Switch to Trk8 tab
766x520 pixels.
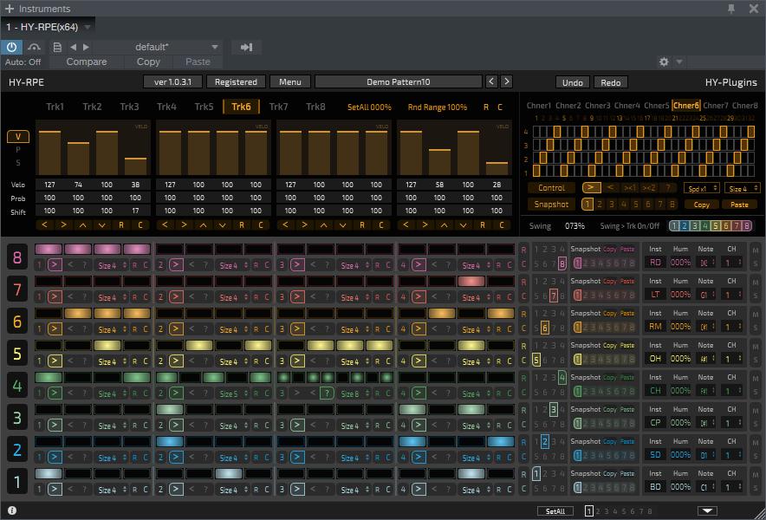(315, 107)
